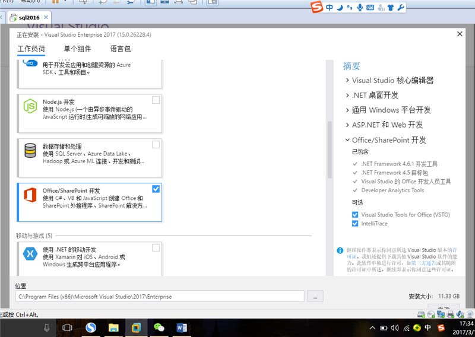Click the browse (...) button for install location

pyautogui.click(x=315, y=296)
